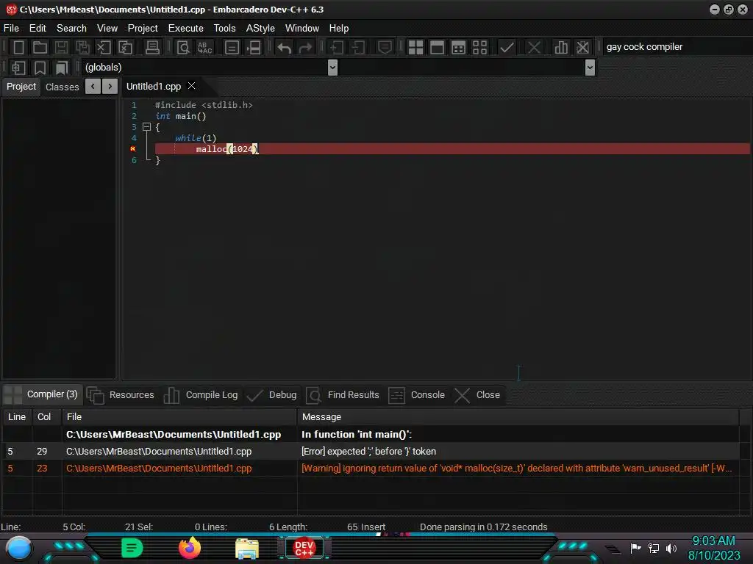Image resolution: width=753 pixels, height=564 pixels.
Task: Click the Run toolbar icon
Action: (437, 47)
